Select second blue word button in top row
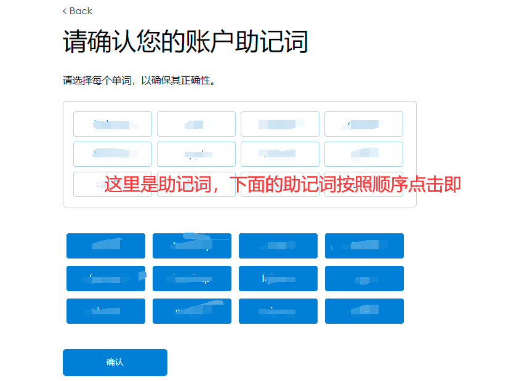The height and width of the screenshot is (381, 514). click(x=192, y=246)
